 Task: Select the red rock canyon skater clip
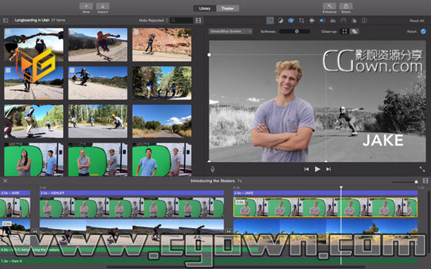(x=162, y=45)
